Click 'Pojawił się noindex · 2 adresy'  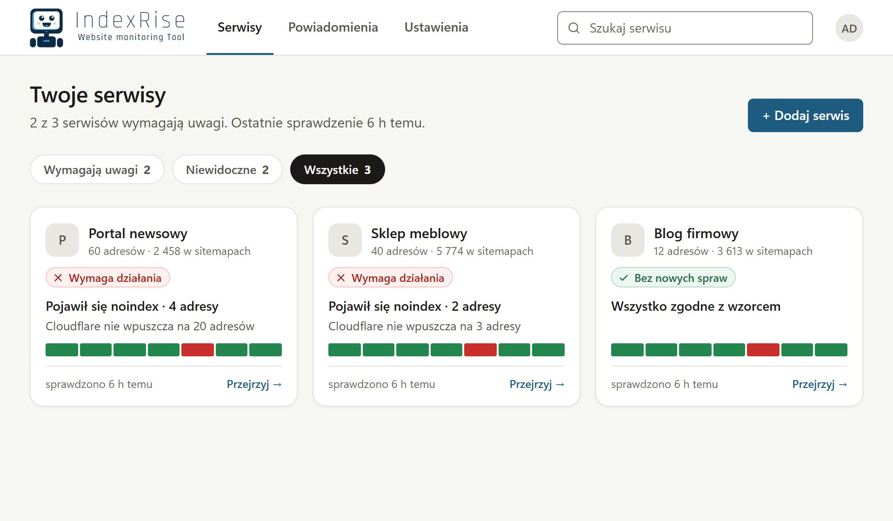[x=415, y=307]
